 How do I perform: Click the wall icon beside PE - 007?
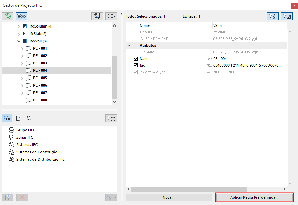pyautogui.click(x=28, y=93)
